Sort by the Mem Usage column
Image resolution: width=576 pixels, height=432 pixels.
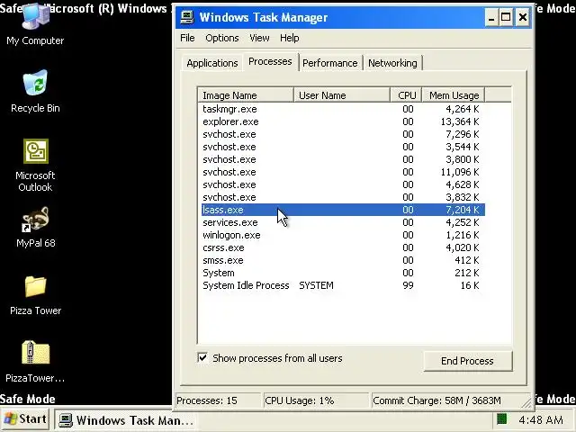coord(454,95)
